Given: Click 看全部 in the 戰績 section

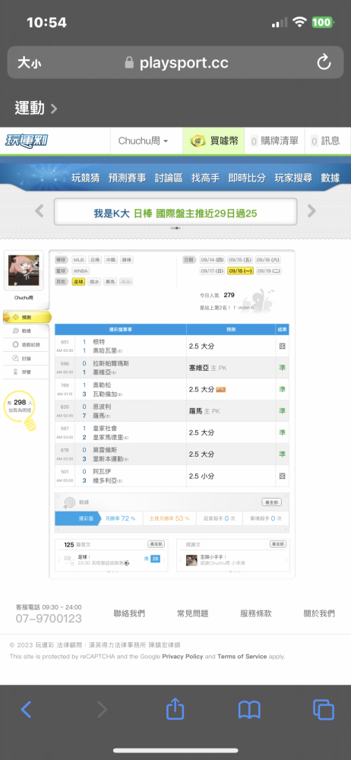Looking at the screenshot, I should tap(271, 502).
